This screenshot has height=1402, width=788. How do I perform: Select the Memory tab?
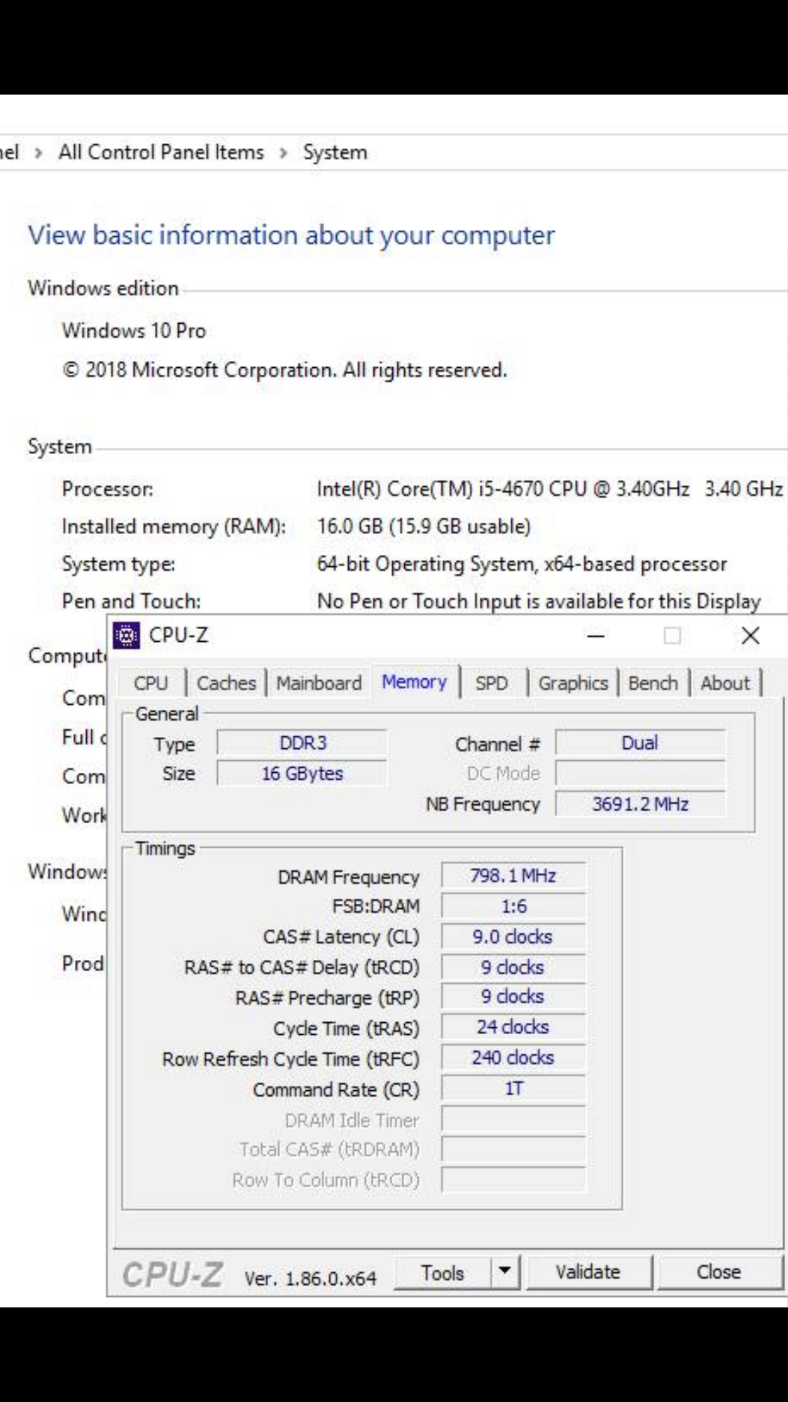click(414, 682)
